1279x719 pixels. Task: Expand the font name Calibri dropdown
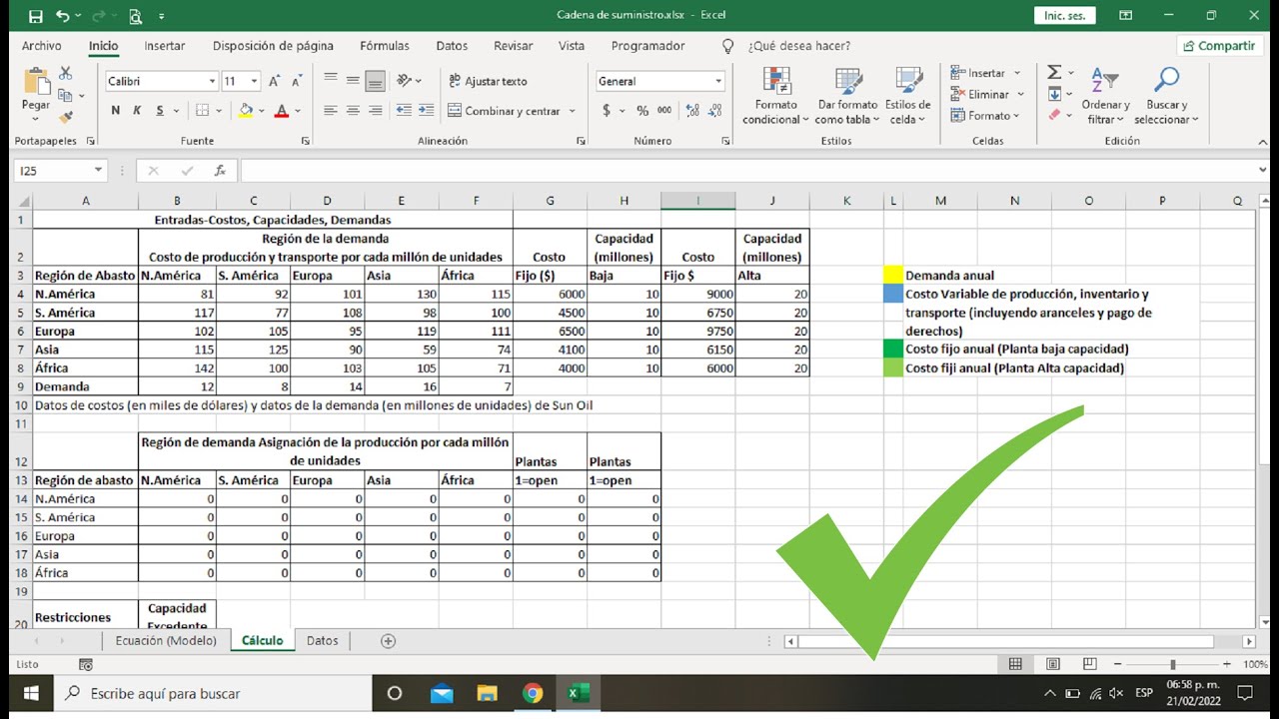[212, 82]
